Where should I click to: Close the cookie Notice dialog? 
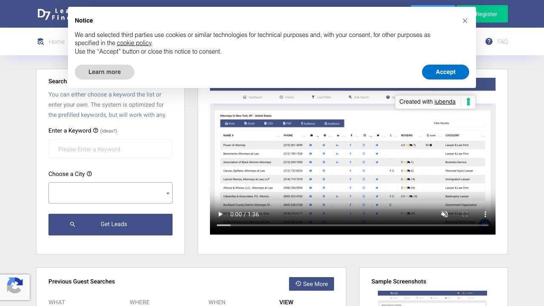point(465,21)
